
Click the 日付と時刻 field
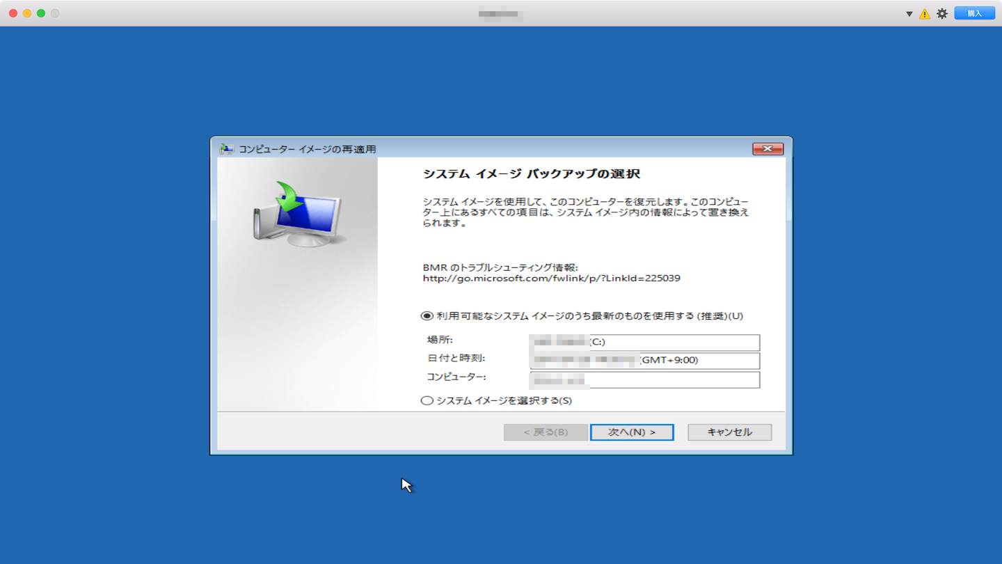click(x=644, y=361)
